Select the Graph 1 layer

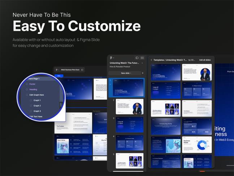(37, 100)
